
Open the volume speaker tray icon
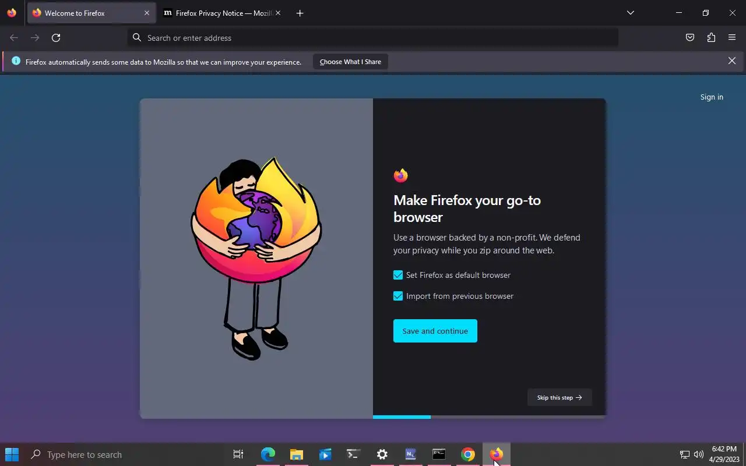699,454
